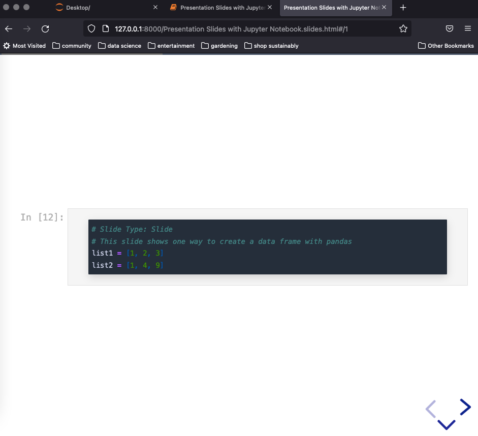
Task: Open the tracking protection shield icon
Action: coord(91,28)
